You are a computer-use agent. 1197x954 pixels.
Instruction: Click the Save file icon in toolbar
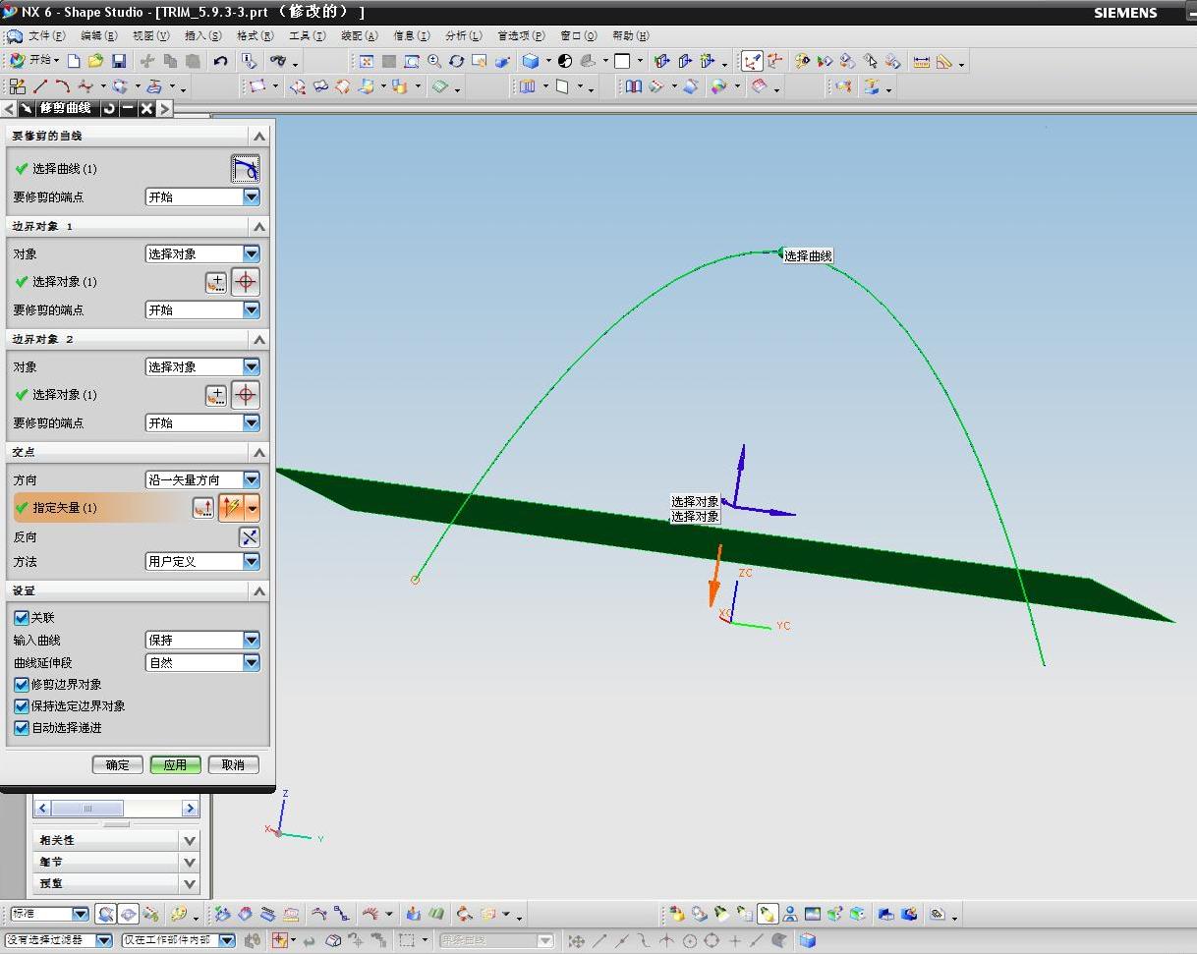pos(119,61)
